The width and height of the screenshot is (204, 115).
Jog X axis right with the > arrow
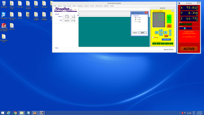click(x=165, y=32)
